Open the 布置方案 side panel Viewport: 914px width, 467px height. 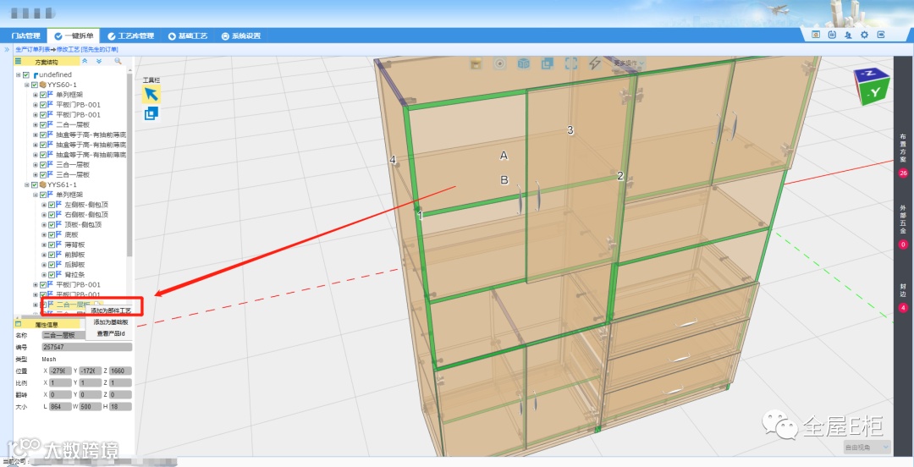coord(903,155)
